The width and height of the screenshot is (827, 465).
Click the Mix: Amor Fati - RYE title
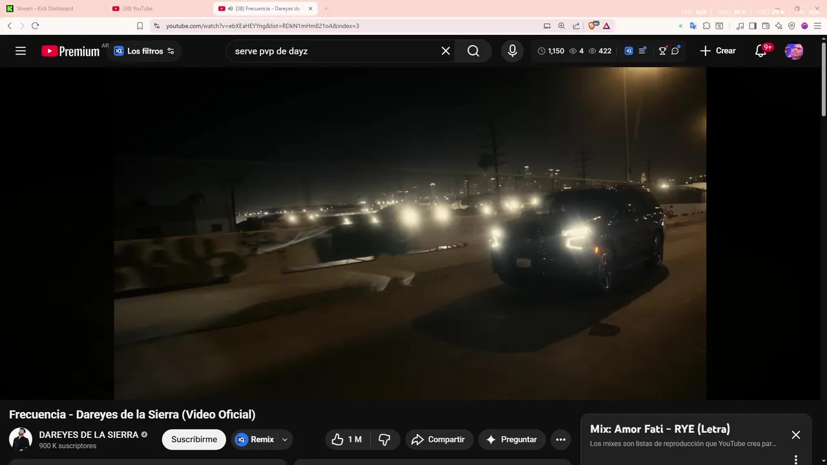click(x=660, y=429)
